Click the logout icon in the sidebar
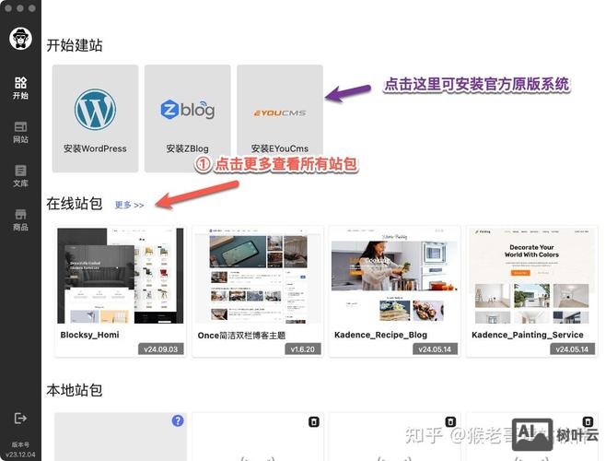 tap(20, 418)
